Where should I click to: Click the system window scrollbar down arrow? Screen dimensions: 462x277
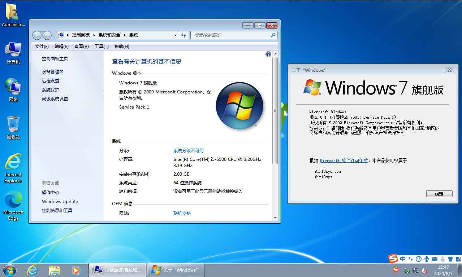coord(275,218)
